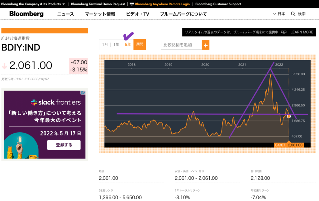This screenshot has width=319, height=201.
Task: Click the monitor icon in terminal banner
Action: click(x=283, y=32)
